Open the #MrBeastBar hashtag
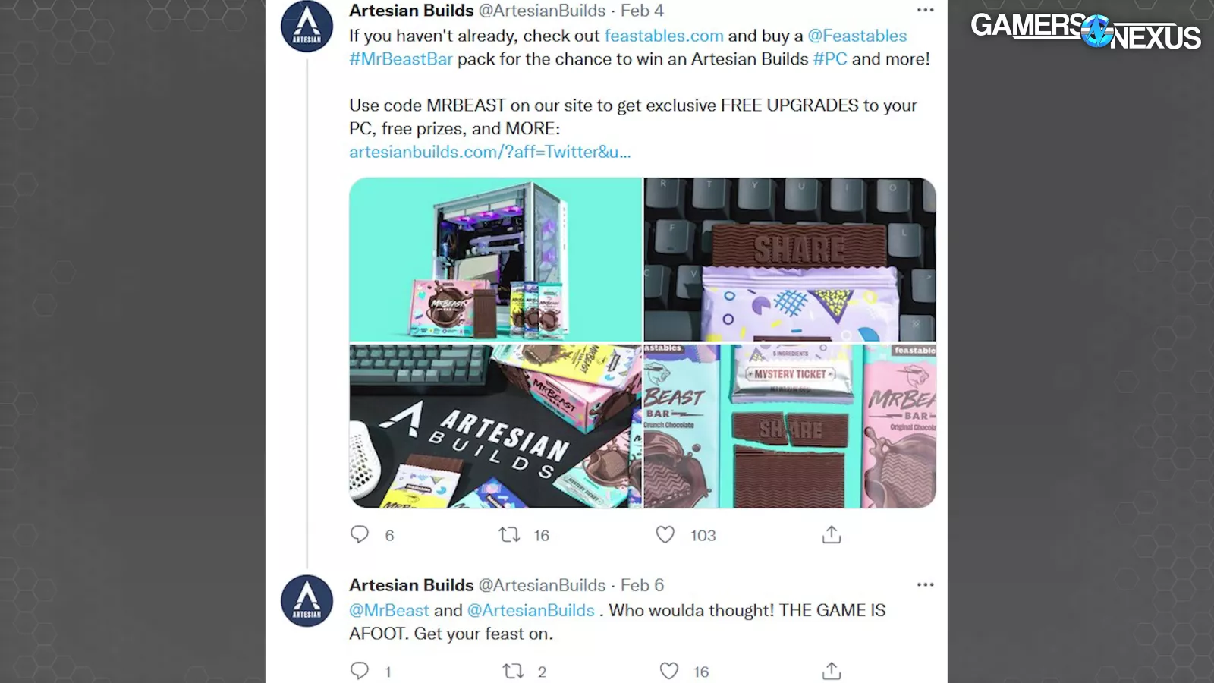 (401, 59)
